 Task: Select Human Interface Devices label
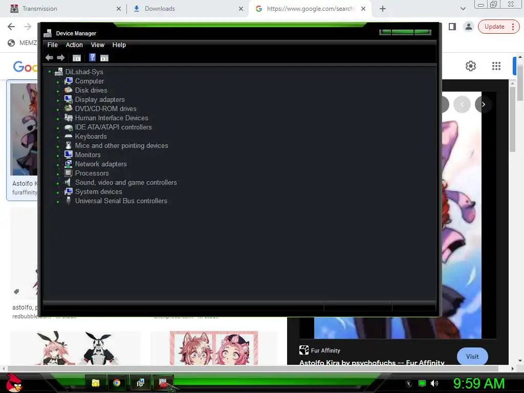click(112, 118)
